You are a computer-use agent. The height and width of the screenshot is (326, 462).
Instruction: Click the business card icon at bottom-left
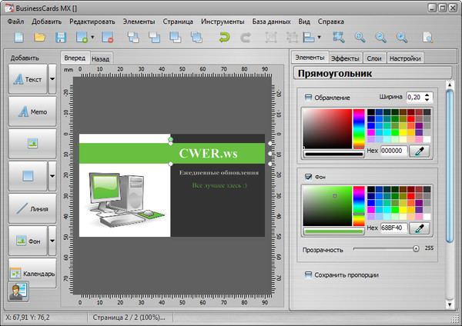[x=17, y=291]
